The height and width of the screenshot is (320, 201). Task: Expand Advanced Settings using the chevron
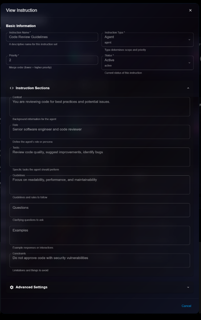point(188,287)
